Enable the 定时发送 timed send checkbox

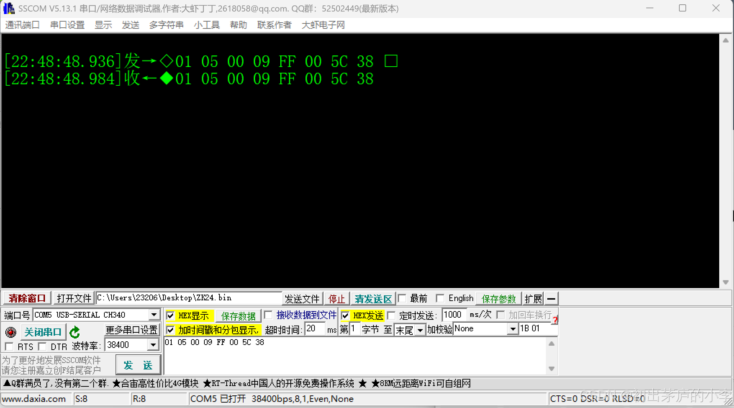point(391,316)
